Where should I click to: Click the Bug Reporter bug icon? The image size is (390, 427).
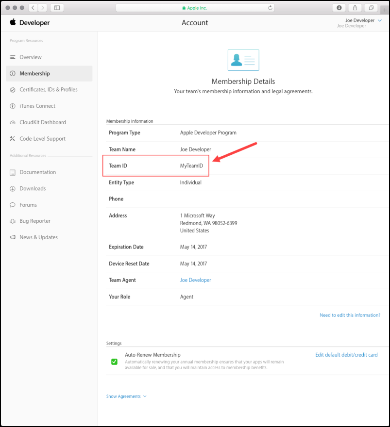pyautogui.click(x=13, y=221)
